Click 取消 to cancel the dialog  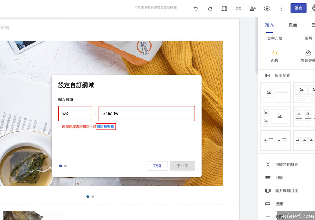click(x=157, y=166)
